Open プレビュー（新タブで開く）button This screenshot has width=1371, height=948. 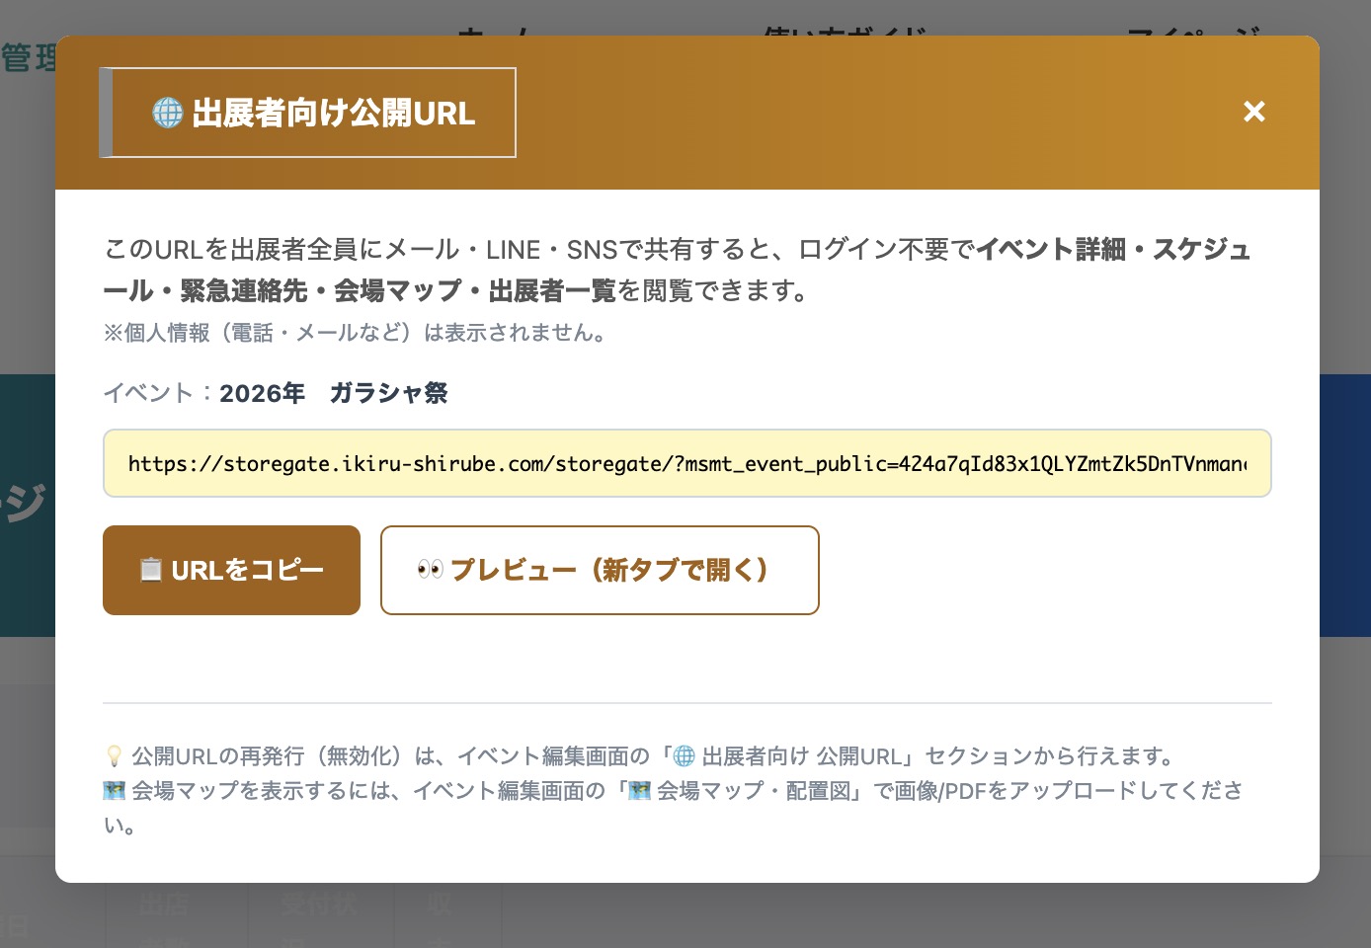click(x=600, y=570)
